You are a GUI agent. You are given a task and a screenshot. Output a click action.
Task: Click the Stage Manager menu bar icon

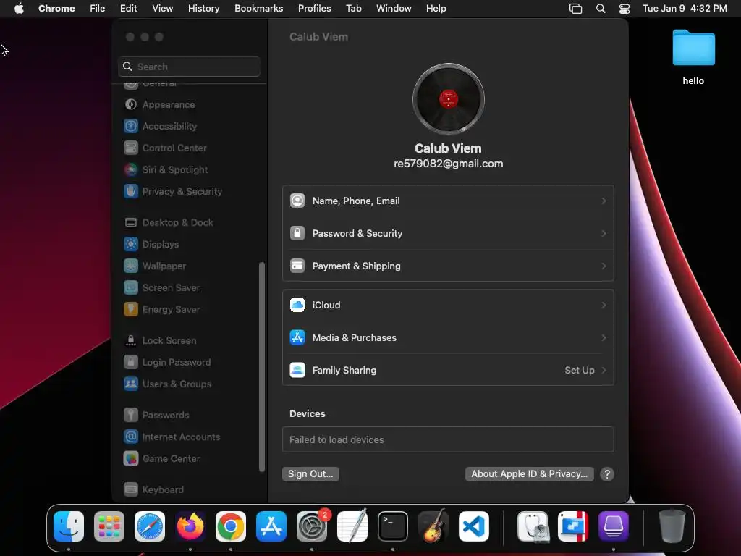(575, 9)
